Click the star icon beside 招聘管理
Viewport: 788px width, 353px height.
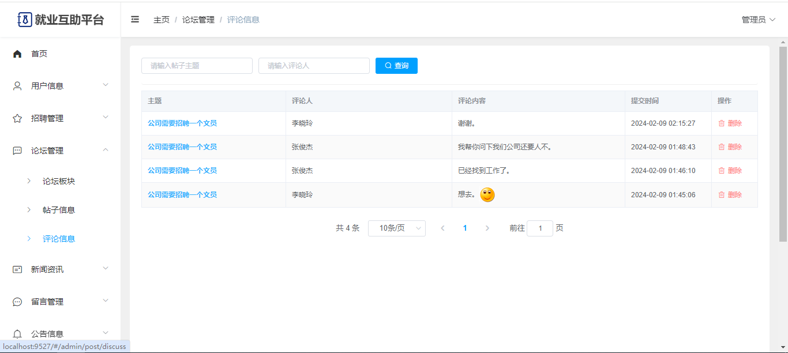click(17, 118)
